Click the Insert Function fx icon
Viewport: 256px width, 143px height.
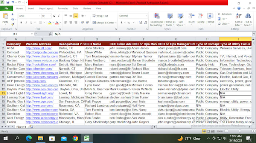point(50,34)
